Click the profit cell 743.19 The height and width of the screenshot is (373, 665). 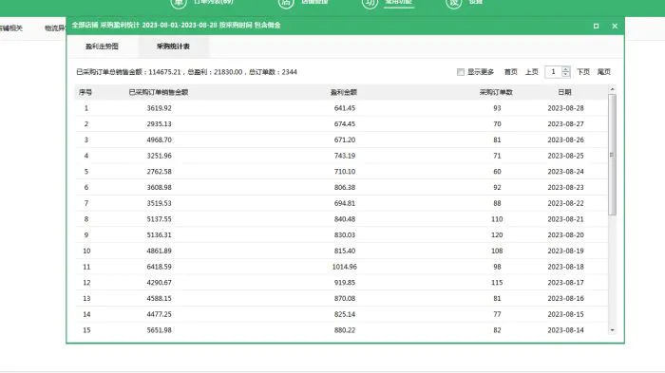pos(344,156)
